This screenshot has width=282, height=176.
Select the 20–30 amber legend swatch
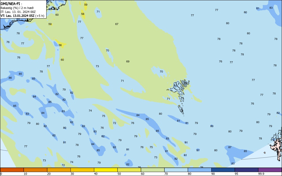(x=59, y=170)
